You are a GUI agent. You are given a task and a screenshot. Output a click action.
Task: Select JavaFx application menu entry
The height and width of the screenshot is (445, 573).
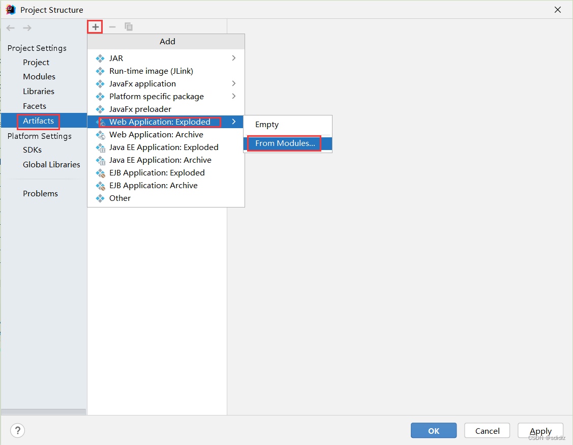point(166,84)
